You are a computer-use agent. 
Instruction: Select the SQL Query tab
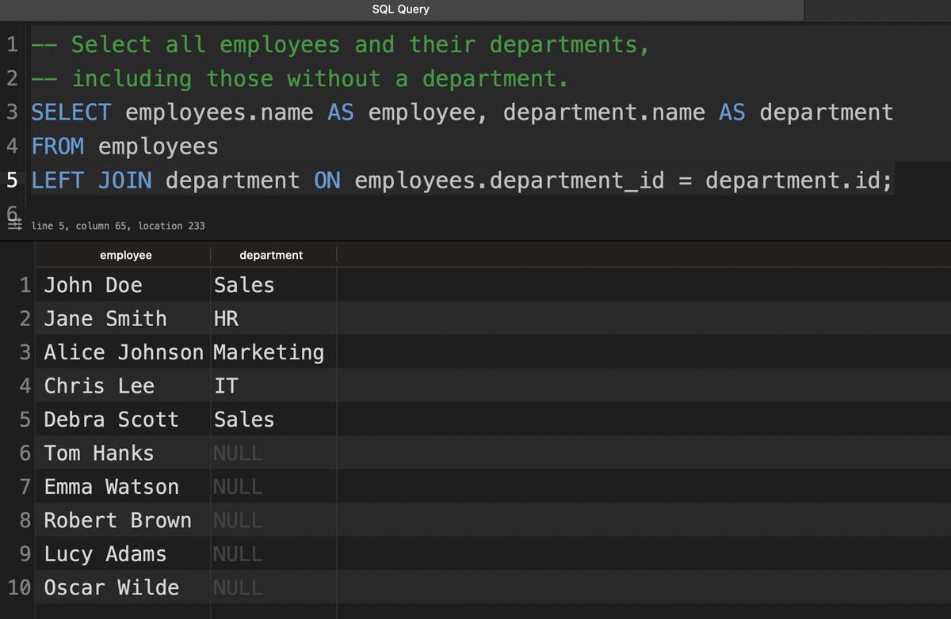[x=401, y=9]
